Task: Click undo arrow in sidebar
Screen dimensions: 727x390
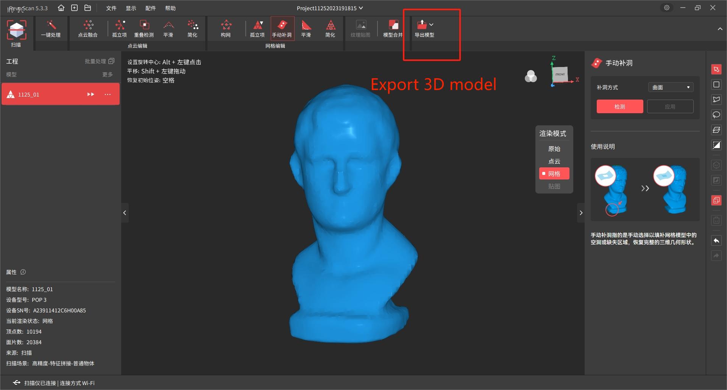Action: click(x=716, y=241)
